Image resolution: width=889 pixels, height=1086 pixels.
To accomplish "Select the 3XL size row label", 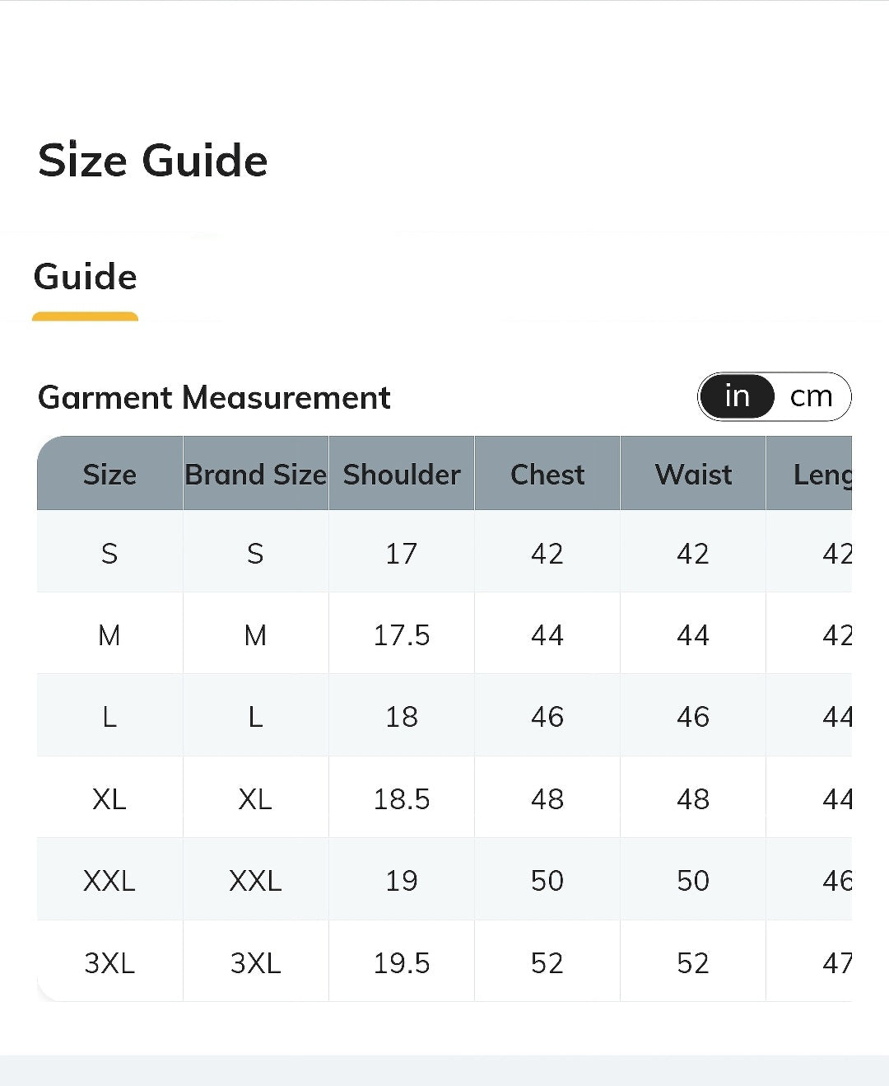I will 109,962.
